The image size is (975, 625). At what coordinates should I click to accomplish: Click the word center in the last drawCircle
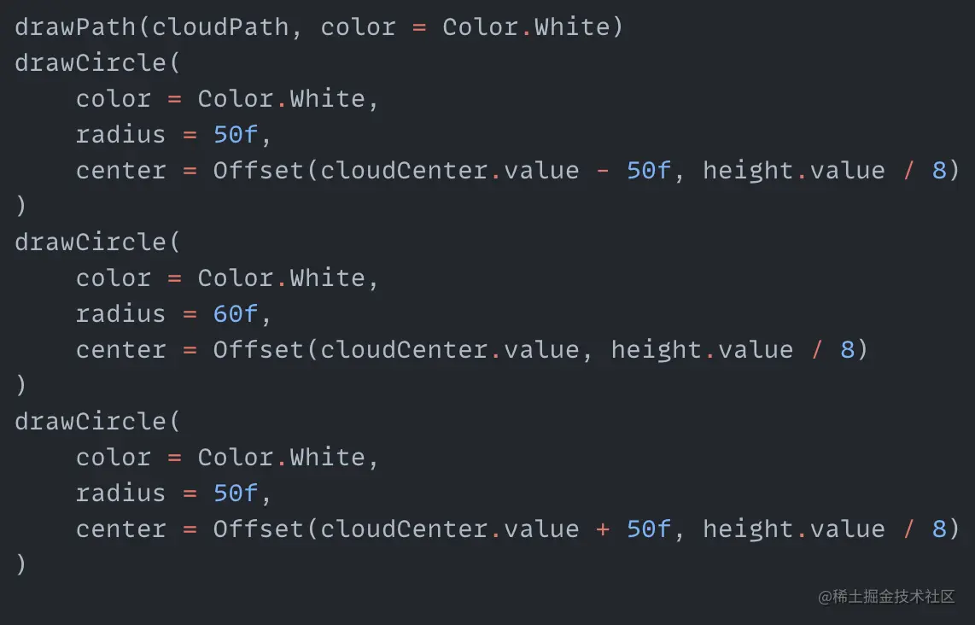pyautogui.click(x=120, y=529)
